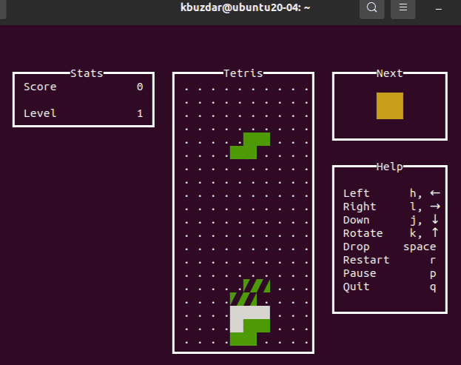
Task: Click the Stats panel title
Action: (87, 73)
